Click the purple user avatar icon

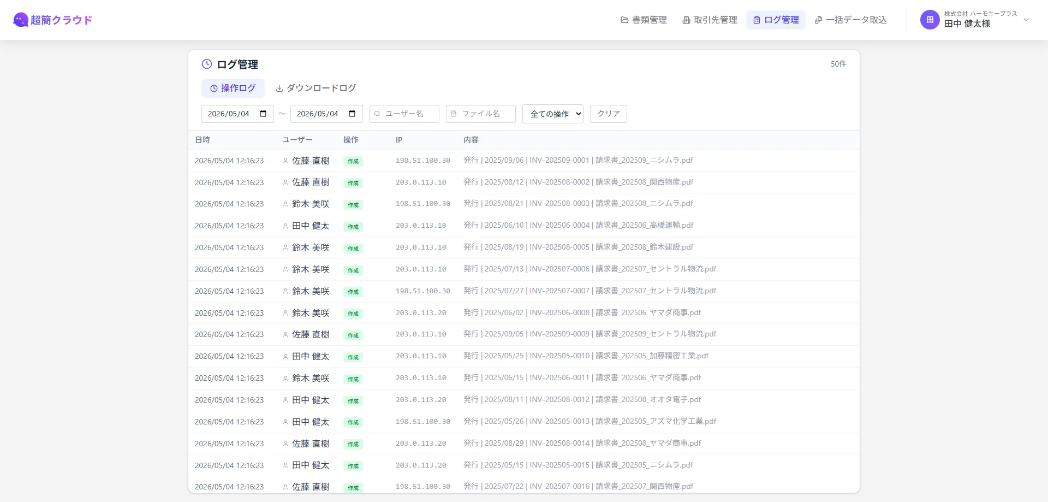930,20
